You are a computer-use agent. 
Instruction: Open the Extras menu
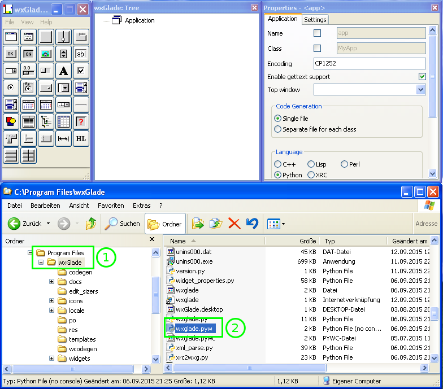point(141,206)
